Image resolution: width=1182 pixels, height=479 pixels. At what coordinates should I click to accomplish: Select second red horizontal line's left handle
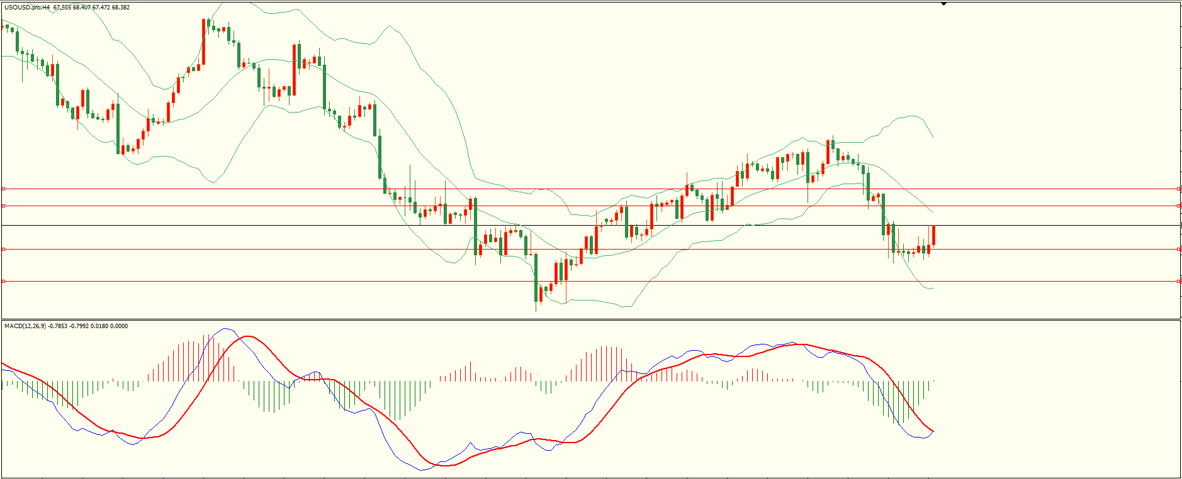pos(4,206)
